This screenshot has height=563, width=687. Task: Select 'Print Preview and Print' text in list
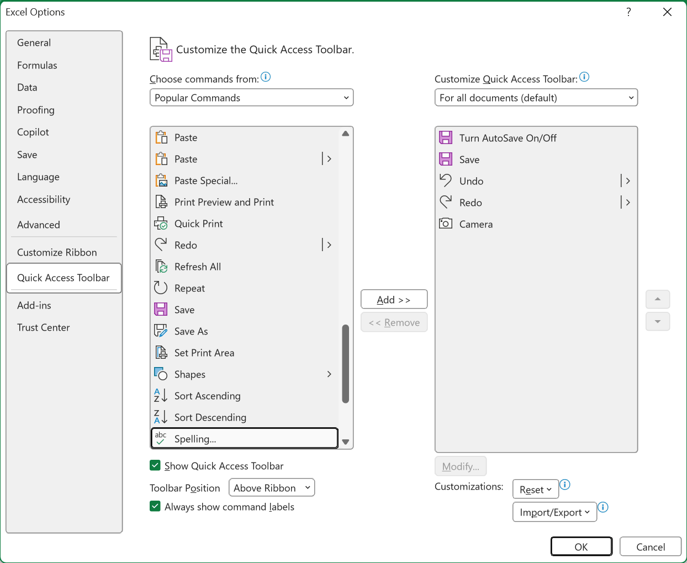pos(224,202)
